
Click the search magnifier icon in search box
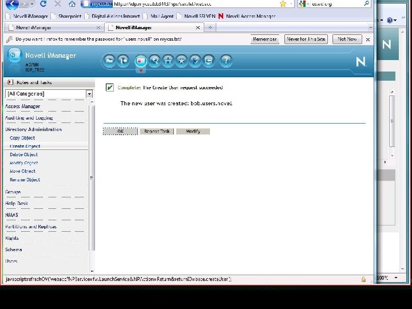(366, 3)
